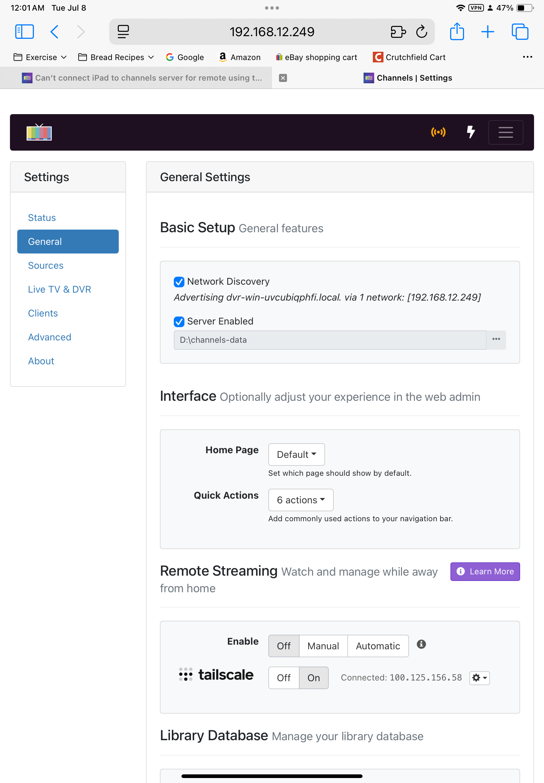Open the lightning bolt quick actions
This screenshot has width=544, height=783.
[470, 132]
